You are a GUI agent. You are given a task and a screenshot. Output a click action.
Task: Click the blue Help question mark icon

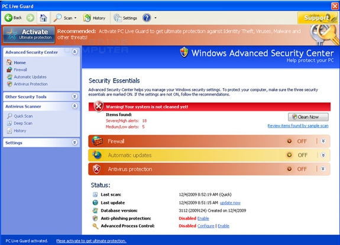tap(147, 18)
